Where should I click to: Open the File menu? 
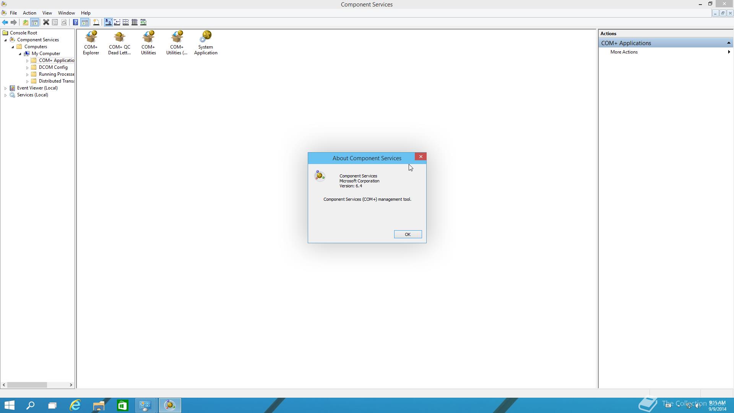pyautogui.click(x=13, y=13)
